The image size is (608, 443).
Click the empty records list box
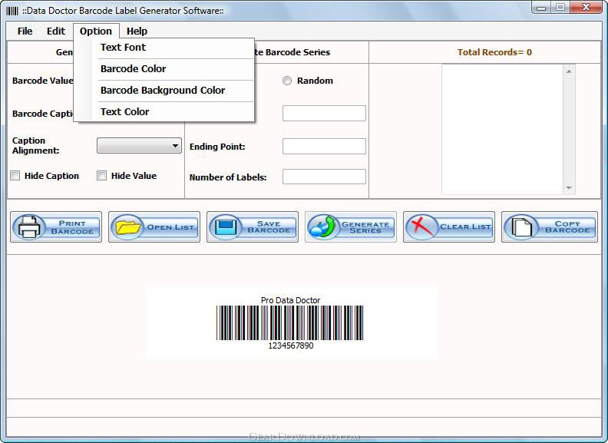pos(503,129)
